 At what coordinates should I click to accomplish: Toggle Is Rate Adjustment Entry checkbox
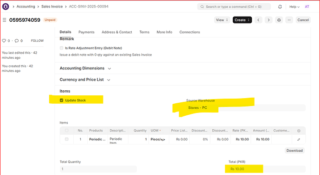[61, 48]
